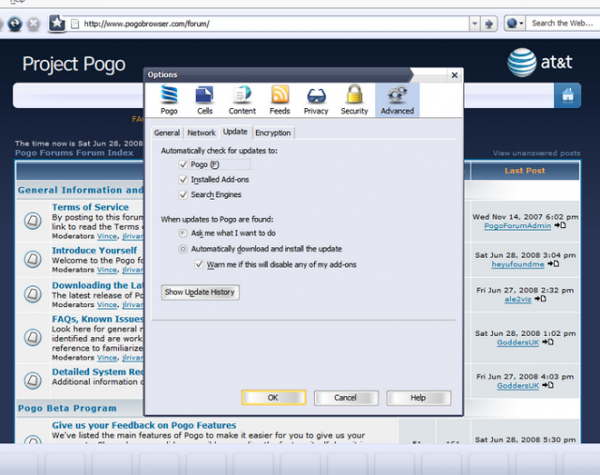This screenshot has width=600, height=475.
Task: Open the Cells options category
Action: pos(204,100)
